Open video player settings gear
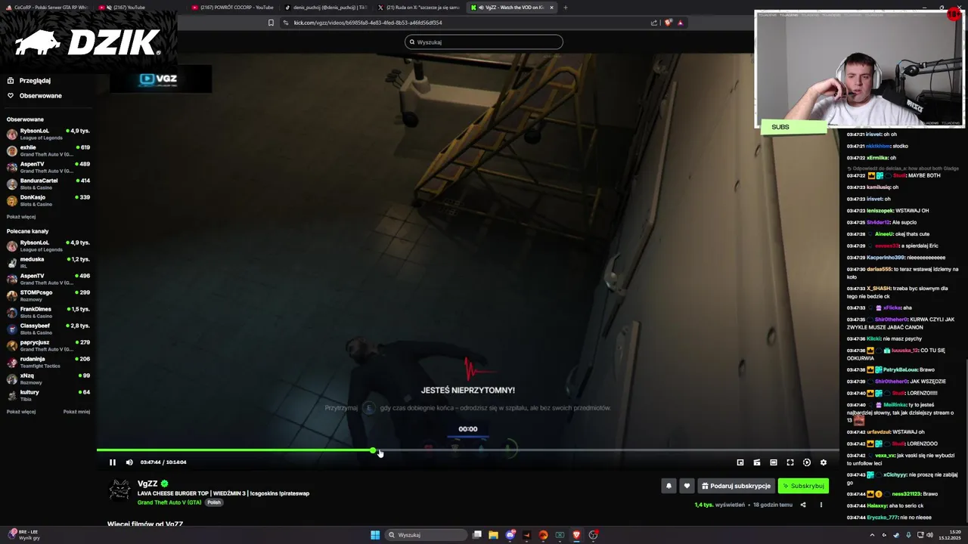The image size is (968, 544). click(824, 462)
